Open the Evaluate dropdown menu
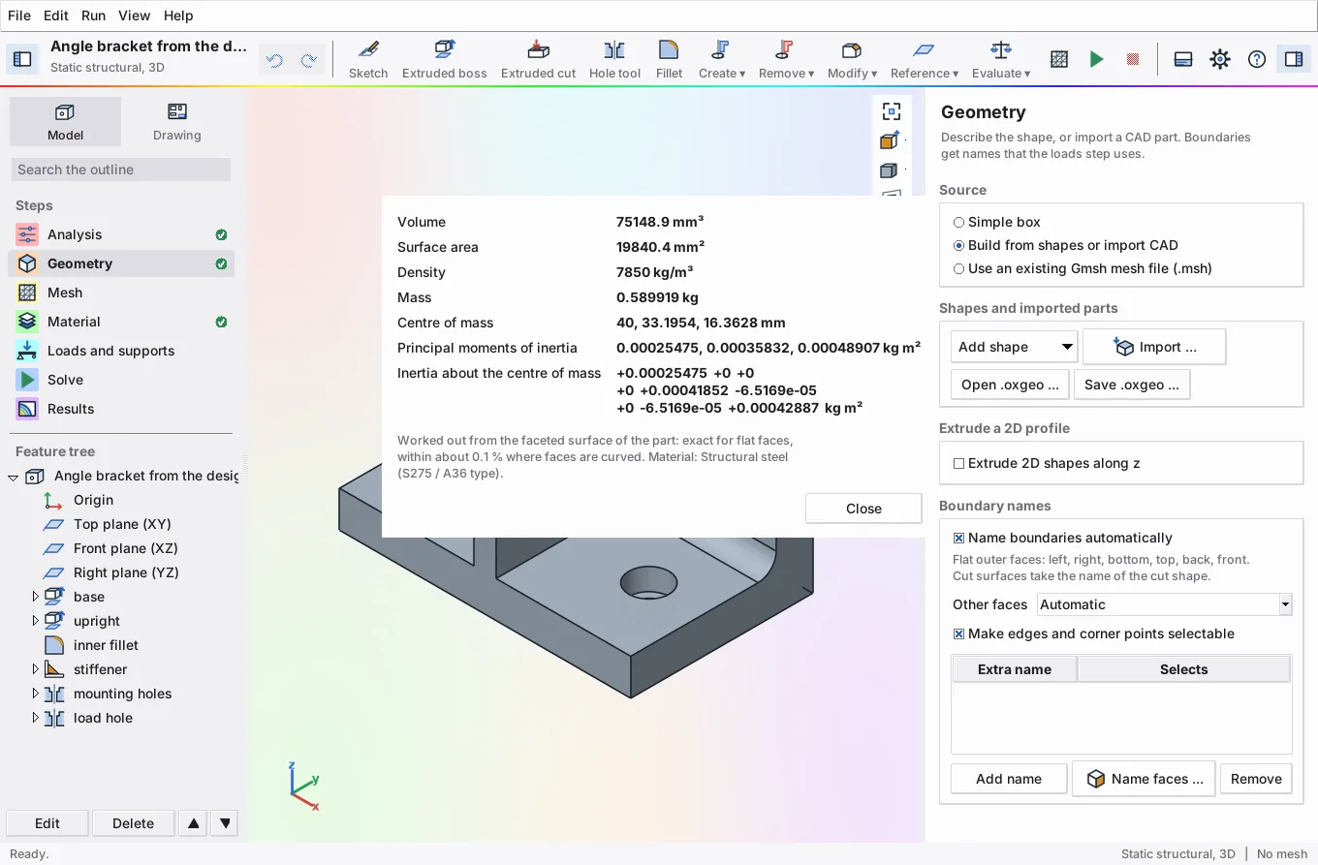The image size is (1318, 865). [x=1001, y=60]
